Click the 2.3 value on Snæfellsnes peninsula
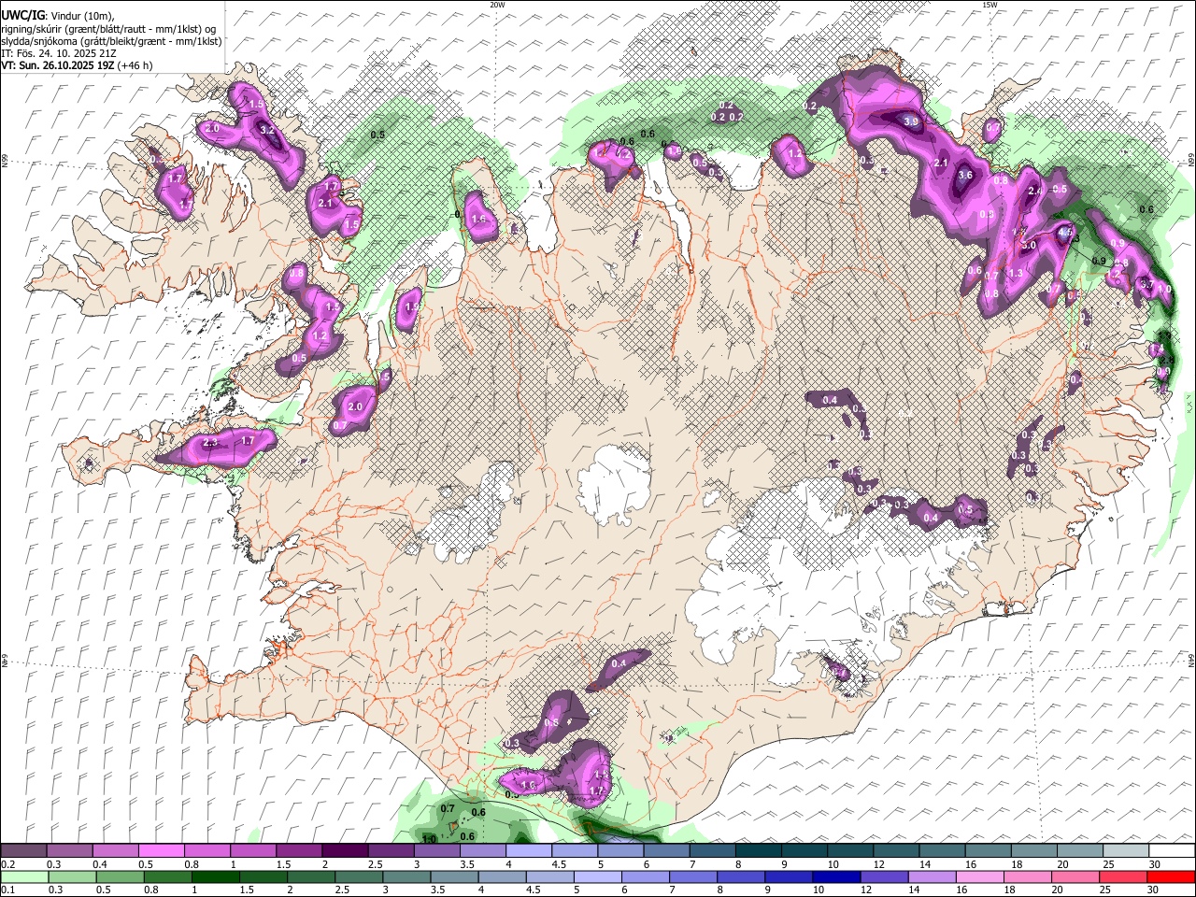Image resolution: width=1196 pixels, height=897 pixels. [x=209, y=442]
